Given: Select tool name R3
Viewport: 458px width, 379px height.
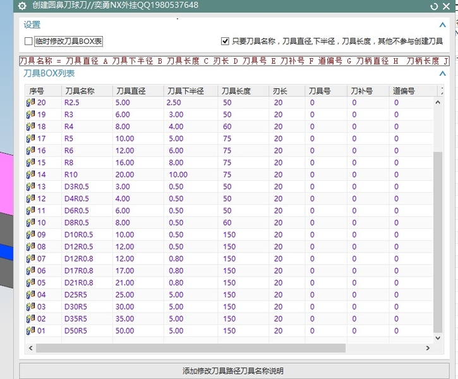Looking at the screenshot, I should 69,114.
